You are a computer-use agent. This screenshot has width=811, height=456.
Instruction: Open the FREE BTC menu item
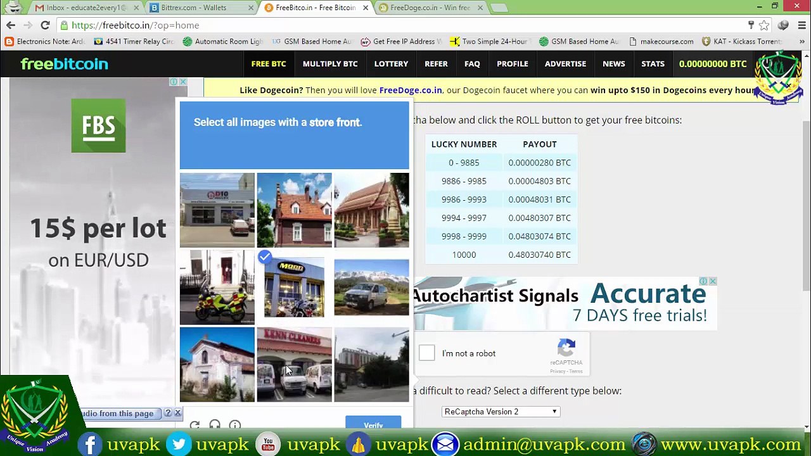(x=269, y=64)
